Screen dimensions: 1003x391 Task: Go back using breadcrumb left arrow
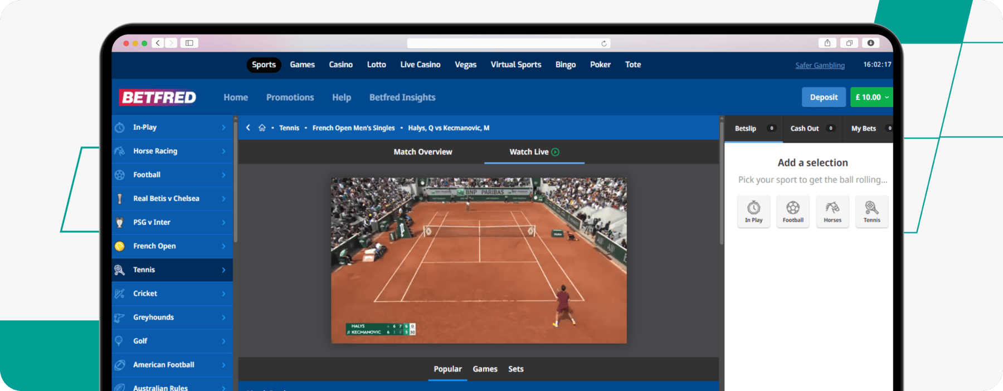pyautogui.click(x=248, y=128)
